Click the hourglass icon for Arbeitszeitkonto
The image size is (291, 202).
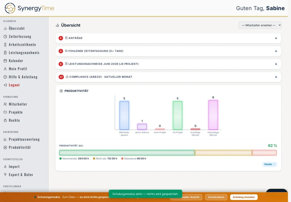(5, 45)
